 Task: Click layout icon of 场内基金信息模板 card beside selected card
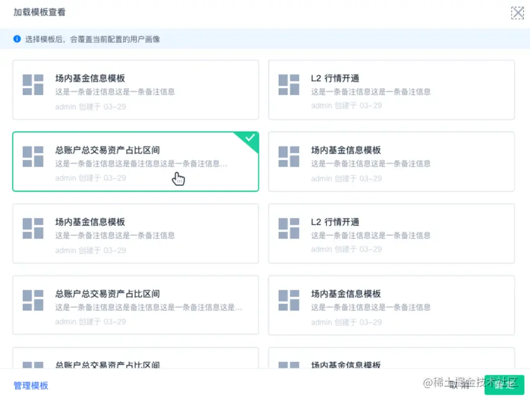coord(288,157)
